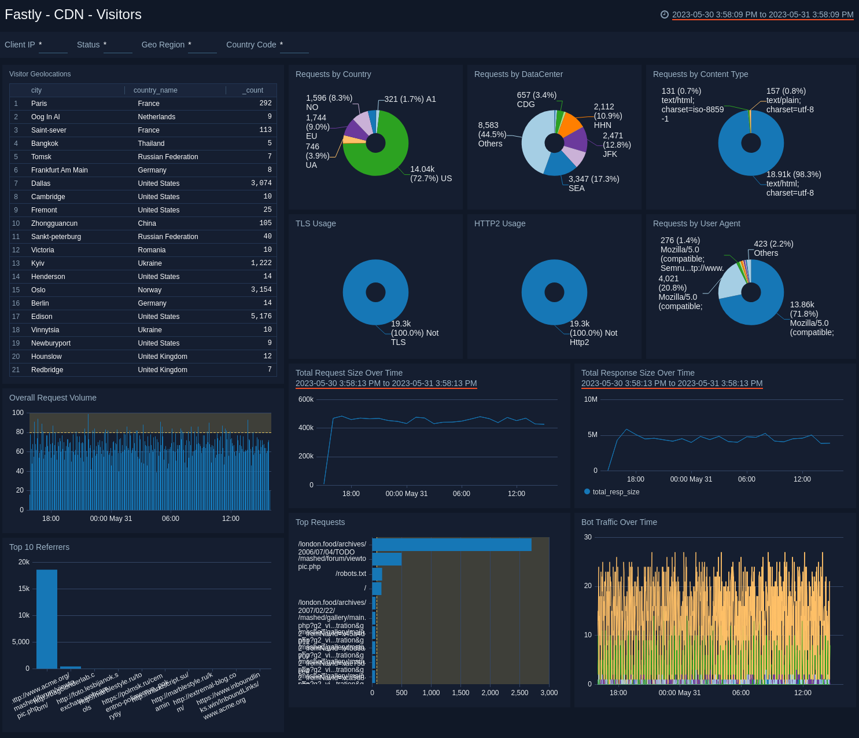Click the Country Code filter input
859x738 pixels.
294,45
